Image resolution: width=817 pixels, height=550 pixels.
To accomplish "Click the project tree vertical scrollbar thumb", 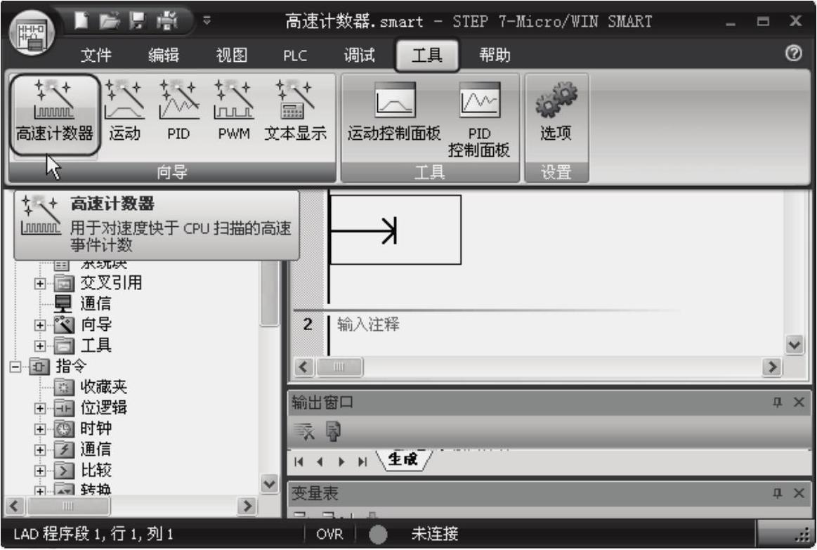I will pos(269,293).
